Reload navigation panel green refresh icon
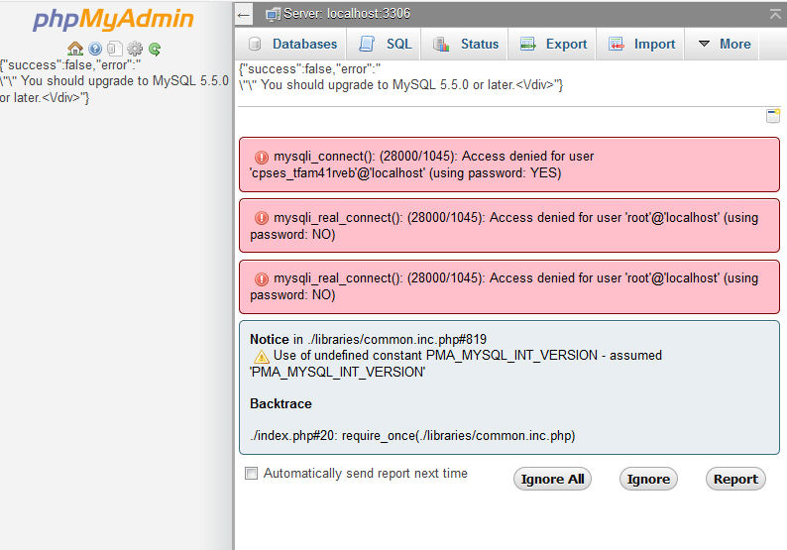Image resolution: width=787 pixels, height=550 pixels. (x=155, y=49)
